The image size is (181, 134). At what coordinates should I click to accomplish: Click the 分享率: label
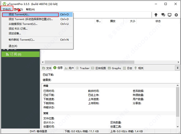point(137,103)
